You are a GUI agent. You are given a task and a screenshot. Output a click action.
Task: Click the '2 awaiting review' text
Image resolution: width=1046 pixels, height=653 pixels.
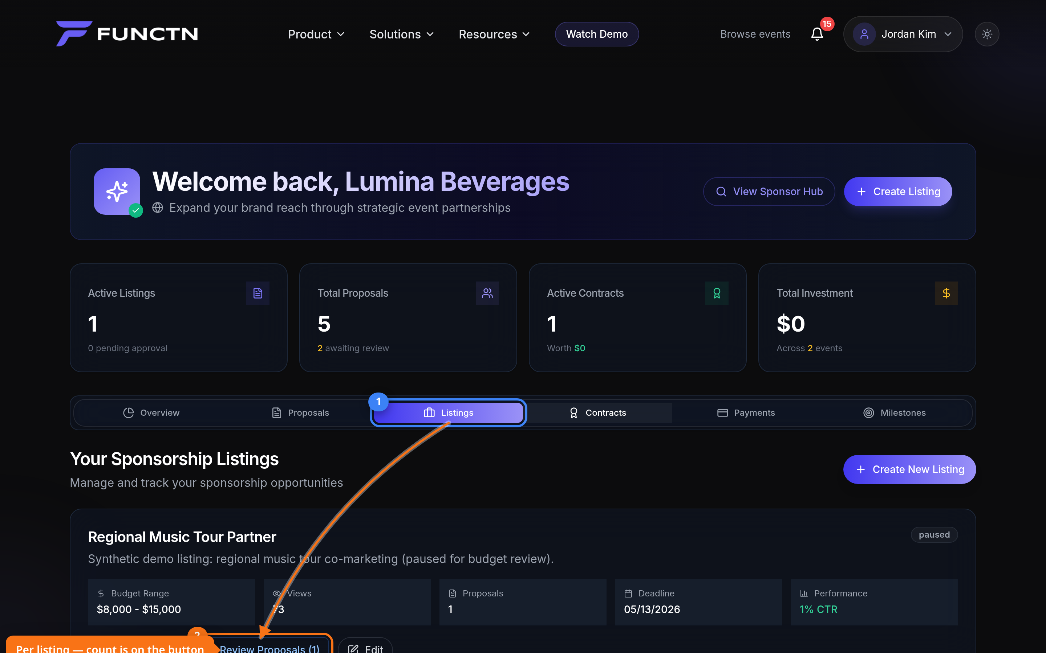tap(353, 348)
